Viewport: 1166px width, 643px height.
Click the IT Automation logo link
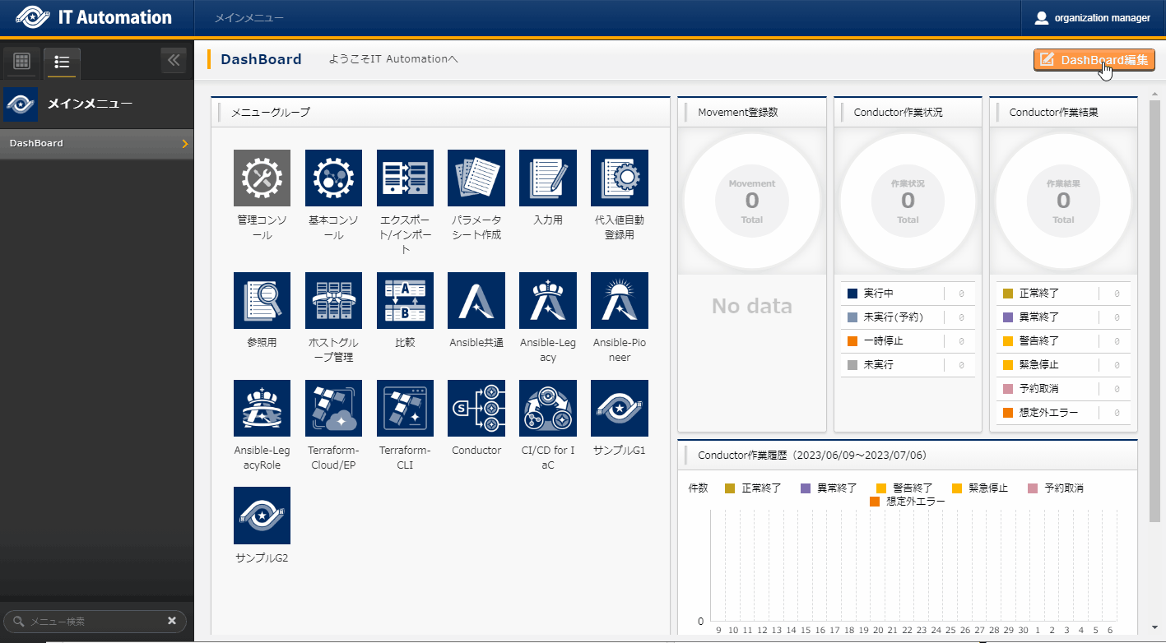pyautogui.click(x=94, y=18)
